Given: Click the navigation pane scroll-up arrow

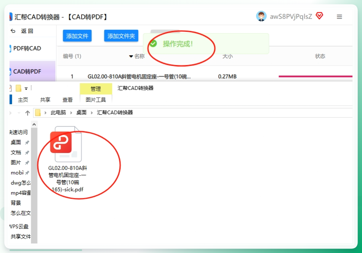Looking at the screenshot, I should 34,125.
